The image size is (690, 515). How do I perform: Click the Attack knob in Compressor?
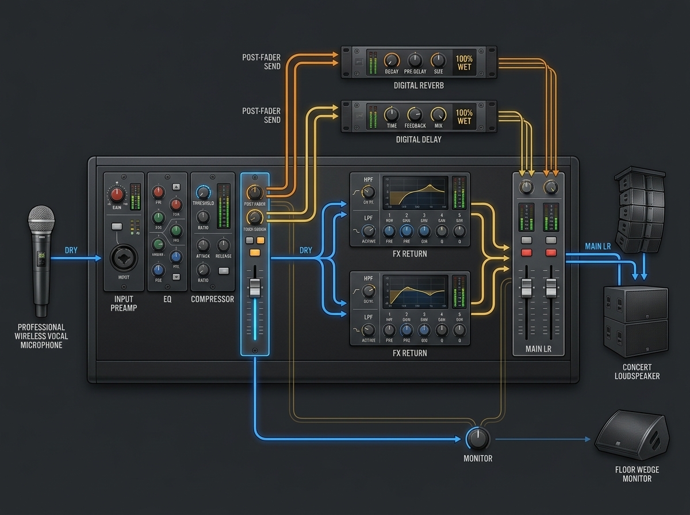click(203, 245)
